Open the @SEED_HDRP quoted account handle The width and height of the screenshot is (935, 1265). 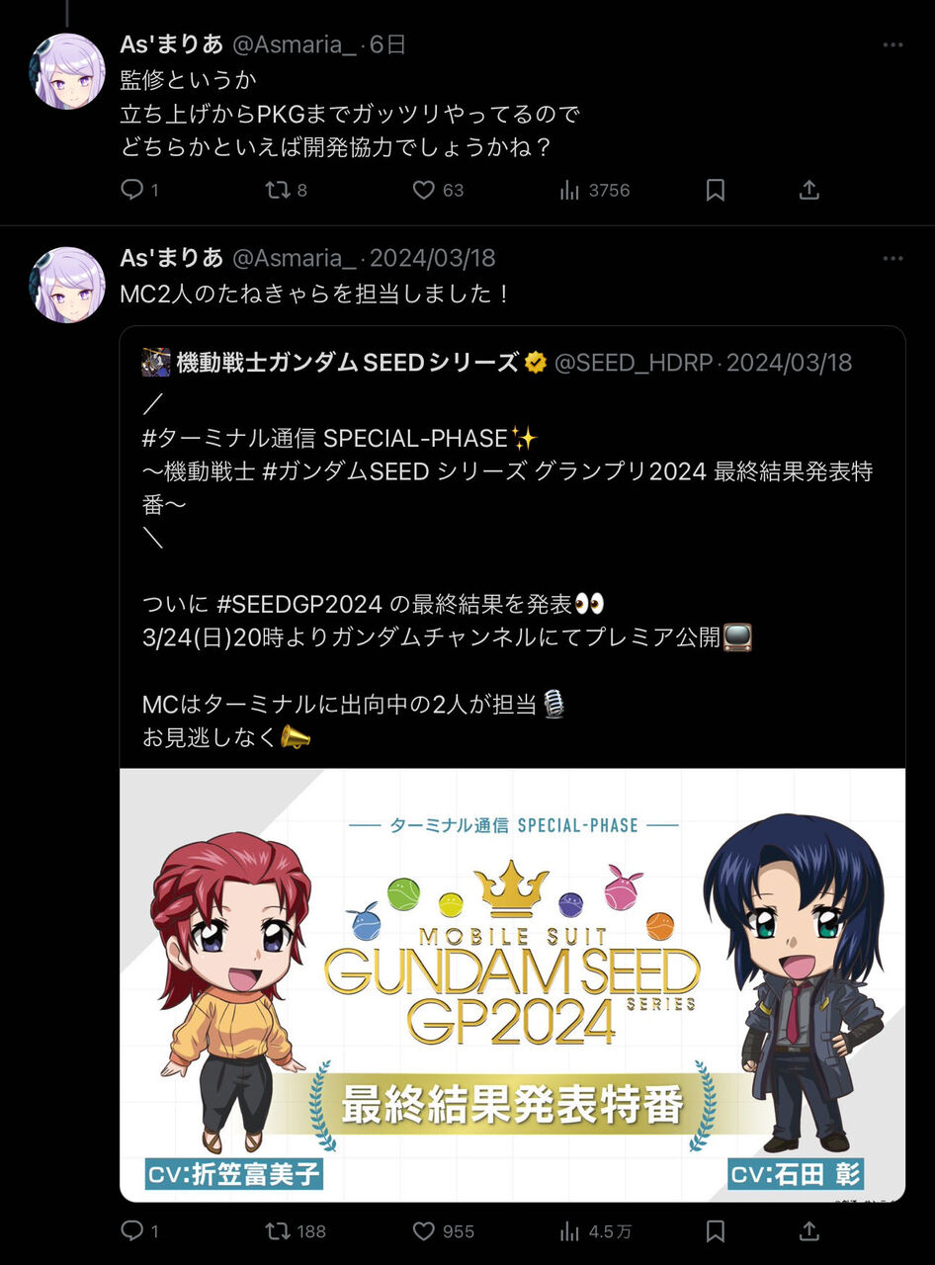pyautogui.click(x=634, y=363)
